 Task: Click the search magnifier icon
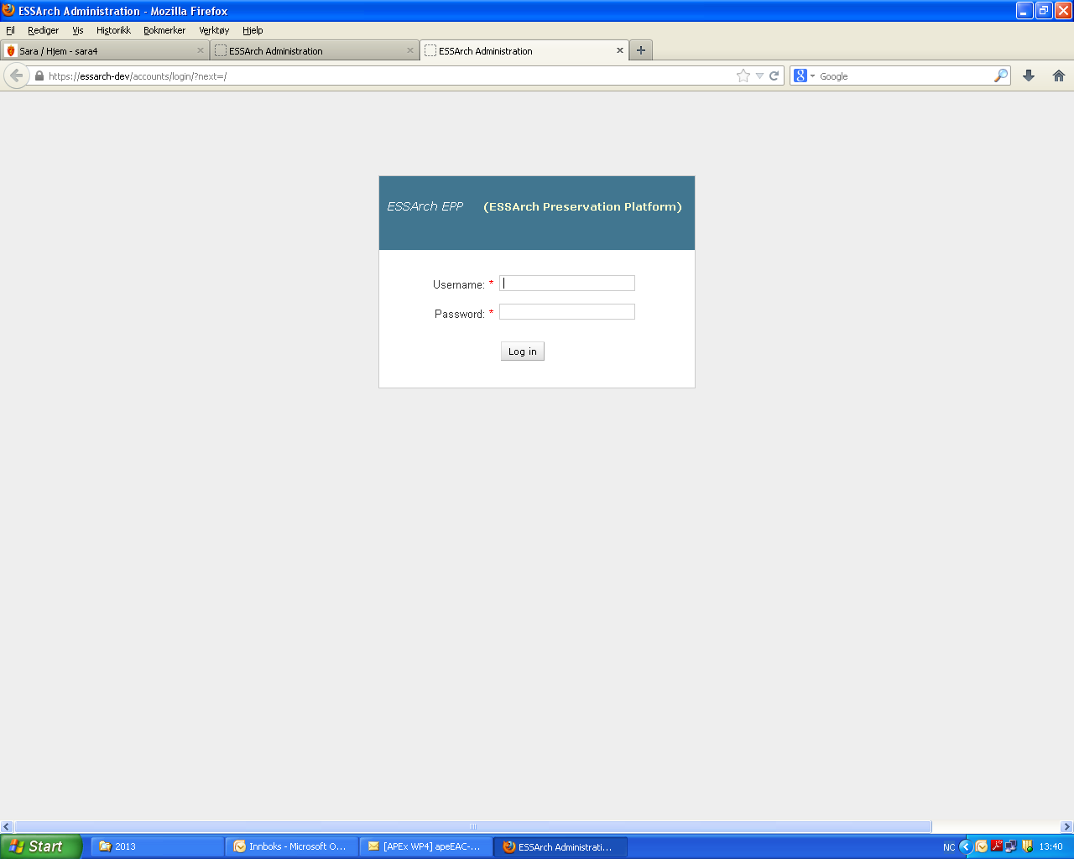click(x=1000, y=75)
